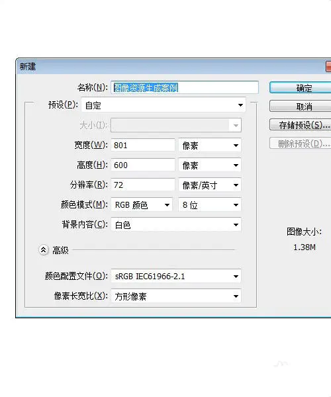Open the height unit 像素 dropdown
This screenshot has width=331, height=397.
pyautogui.click(x=210, y=165)
